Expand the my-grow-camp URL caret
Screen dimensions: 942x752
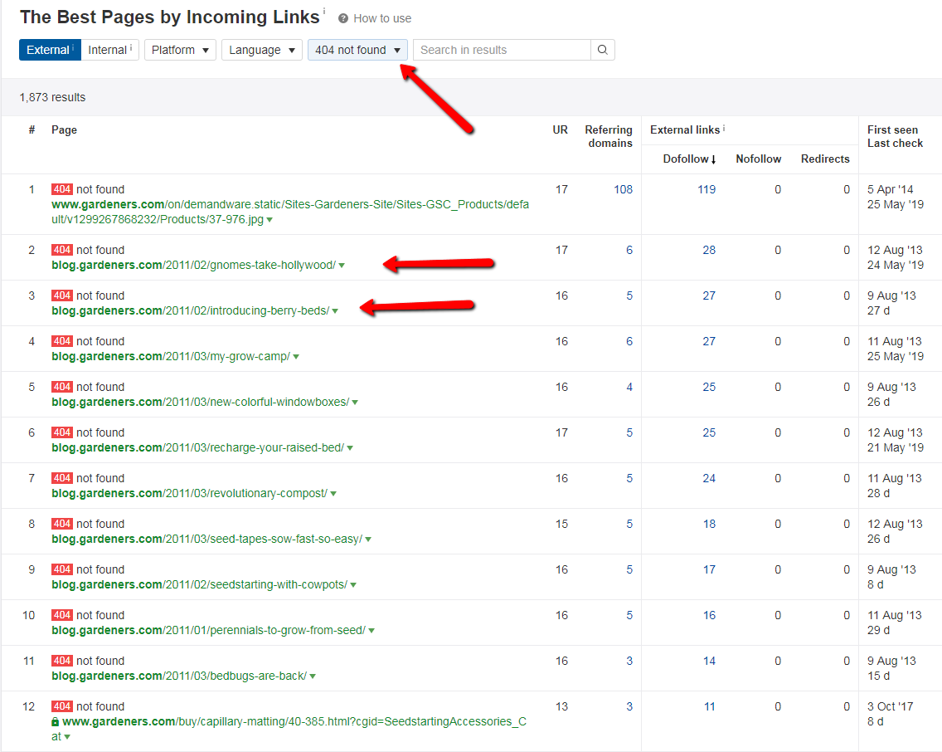coord(296,356)
